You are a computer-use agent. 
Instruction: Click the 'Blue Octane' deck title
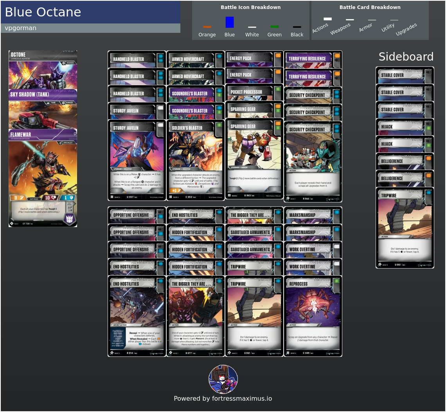[x=43, y=12]
